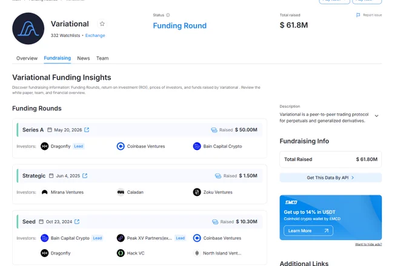Click Get This Data By API button
This screenshot has height=266, width=412.
point(331,178)
